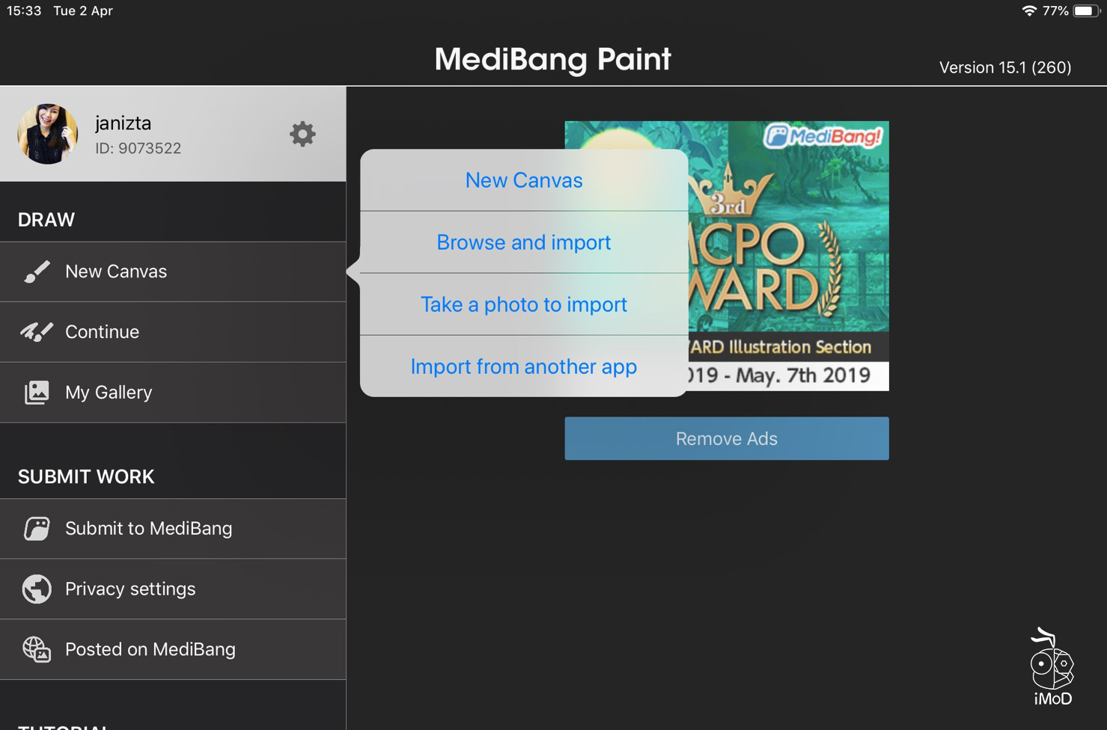1107x730 pixels.
Task: Choose Import from another app option
Action: pyautogui.click(x=523, y=366)
